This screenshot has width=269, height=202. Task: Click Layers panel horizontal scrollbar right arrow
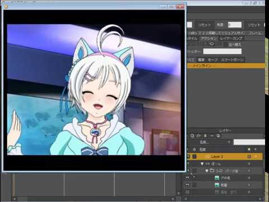click(x=260, y=199)
